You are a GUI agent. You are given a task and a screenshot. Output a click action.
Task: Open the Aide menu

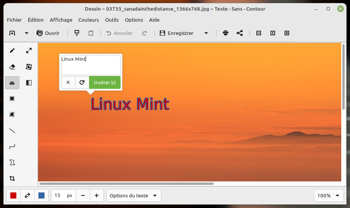pos(154,20)
